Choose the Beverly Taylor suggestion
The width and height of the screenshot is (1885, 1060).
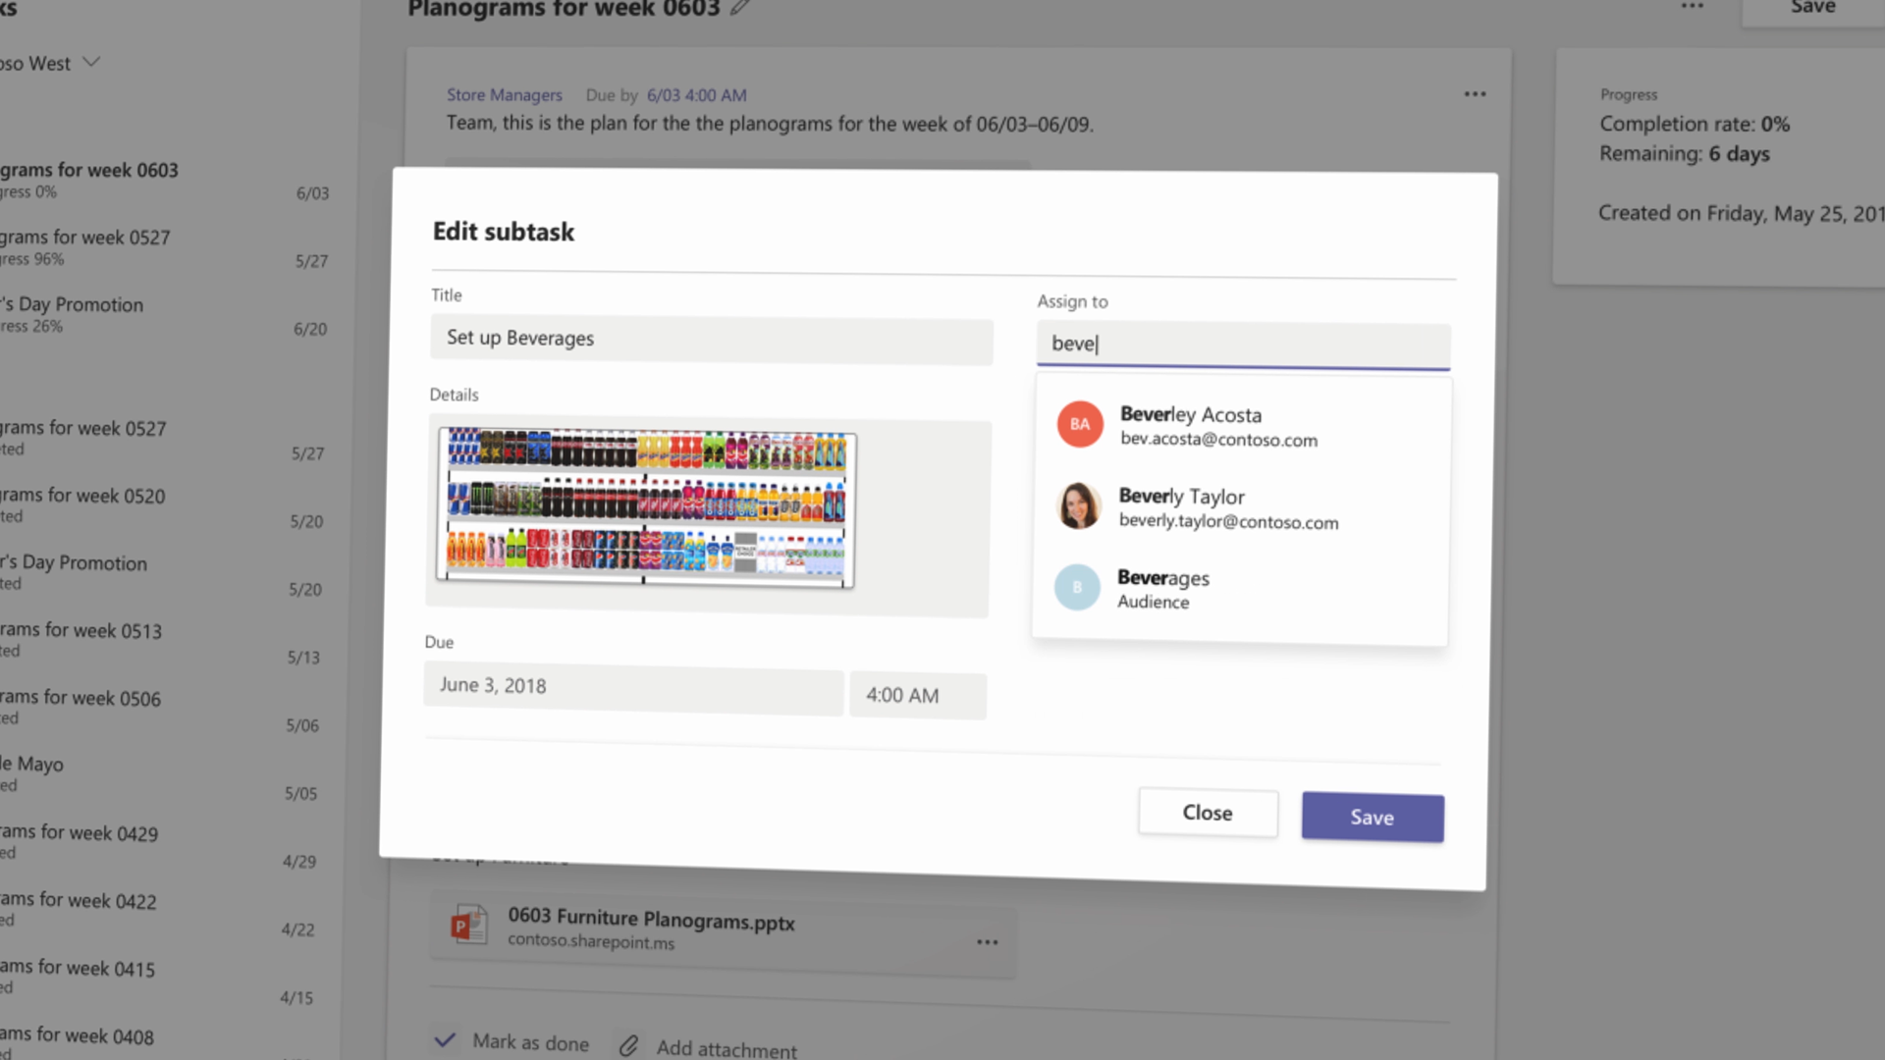click(1240, 507)
